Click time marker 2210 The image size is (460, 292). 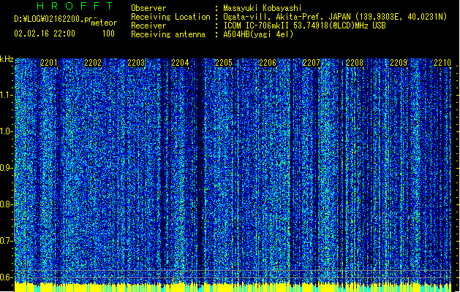pos(442,63)
